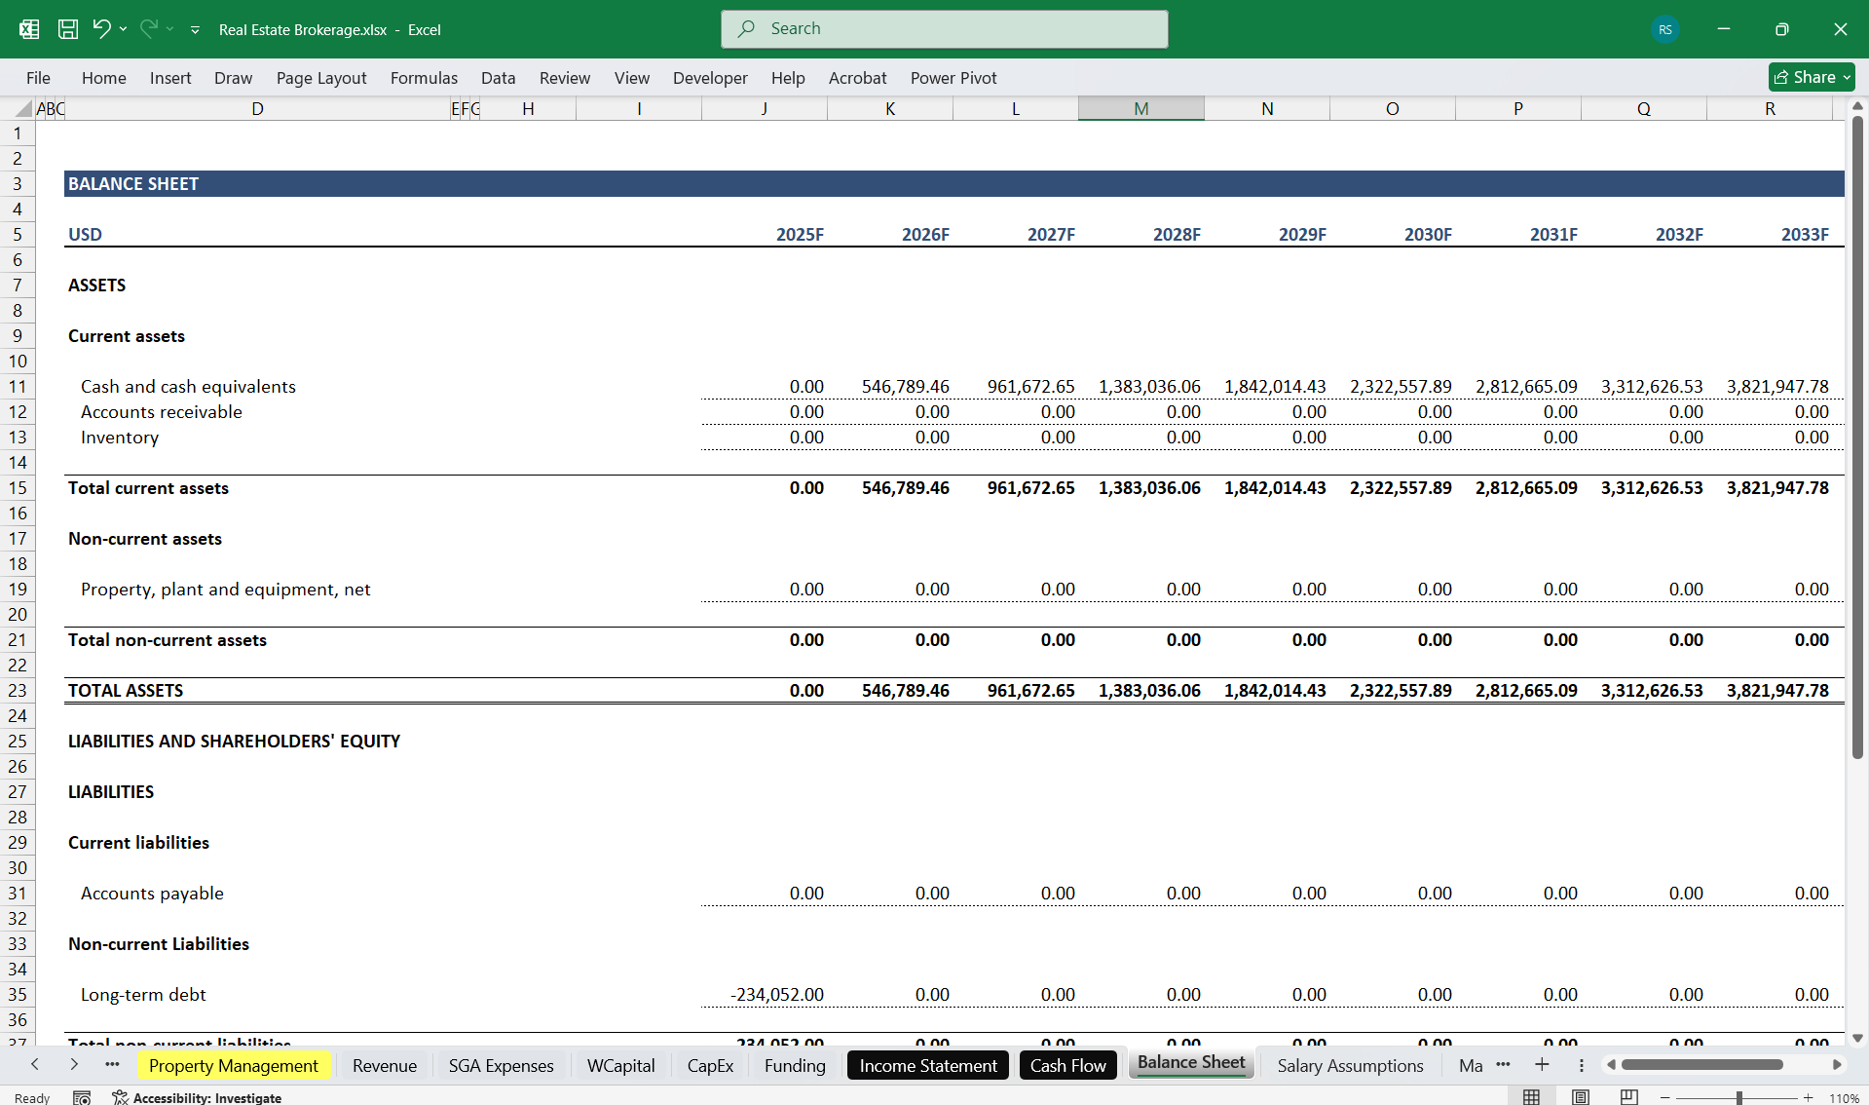Viewport: 1869px width, 1105px height.
Task: Click the Undo arrow icon
Action: tap(101, 29)
